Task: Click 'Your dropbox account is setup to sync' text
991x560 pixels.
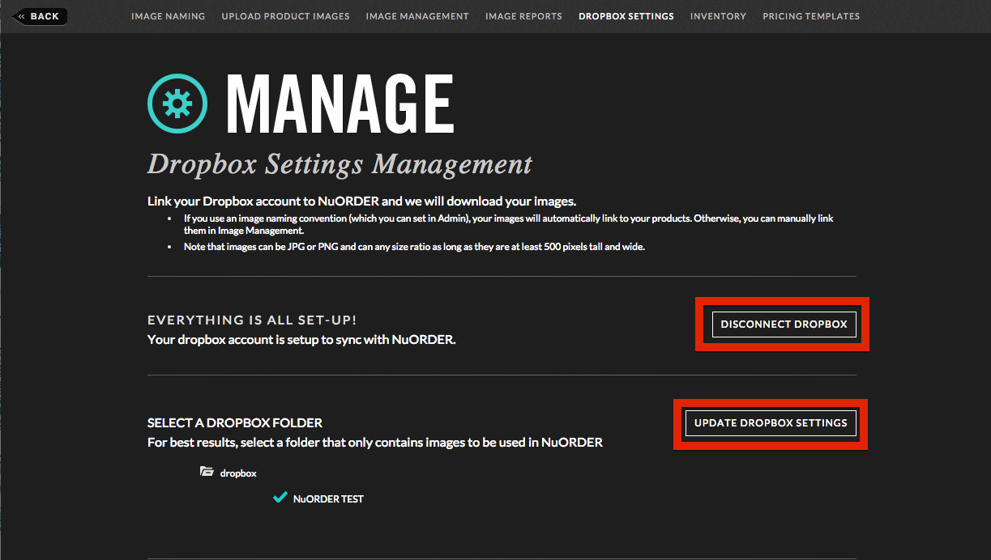Action: point(301,340)
